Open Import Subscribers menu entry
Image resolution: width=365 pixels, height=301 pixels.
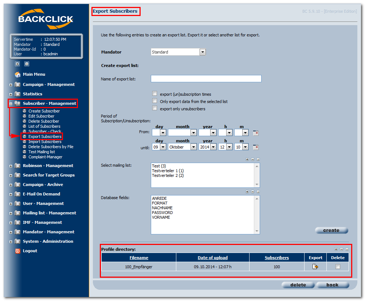45,142
